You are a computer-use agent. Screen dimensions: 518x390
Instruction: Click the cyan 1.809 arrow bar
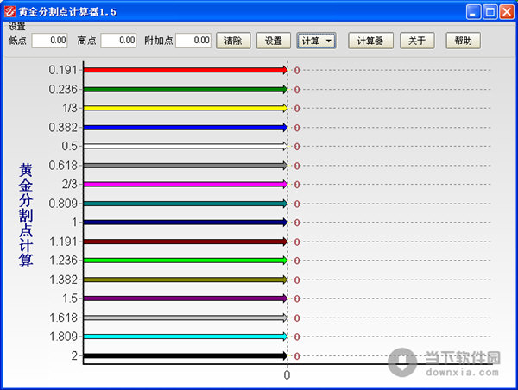pos(186,337)
